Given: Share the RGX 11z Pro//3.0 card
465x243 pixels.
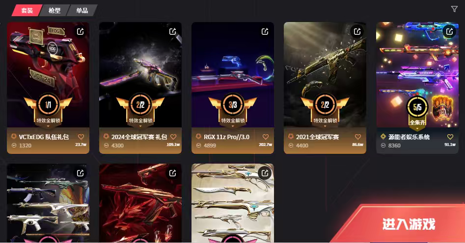Looking at the screenshot, I should tap(265, 31).
